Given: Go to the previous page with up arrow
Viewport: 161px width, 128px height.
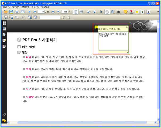Looking at the screenshot, I should pos(29,12).
